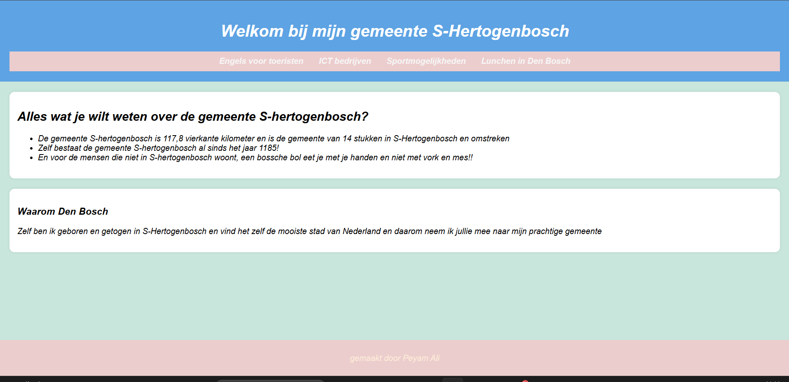Click the number 117,8 in first bullet

click(x=173, y=138)
